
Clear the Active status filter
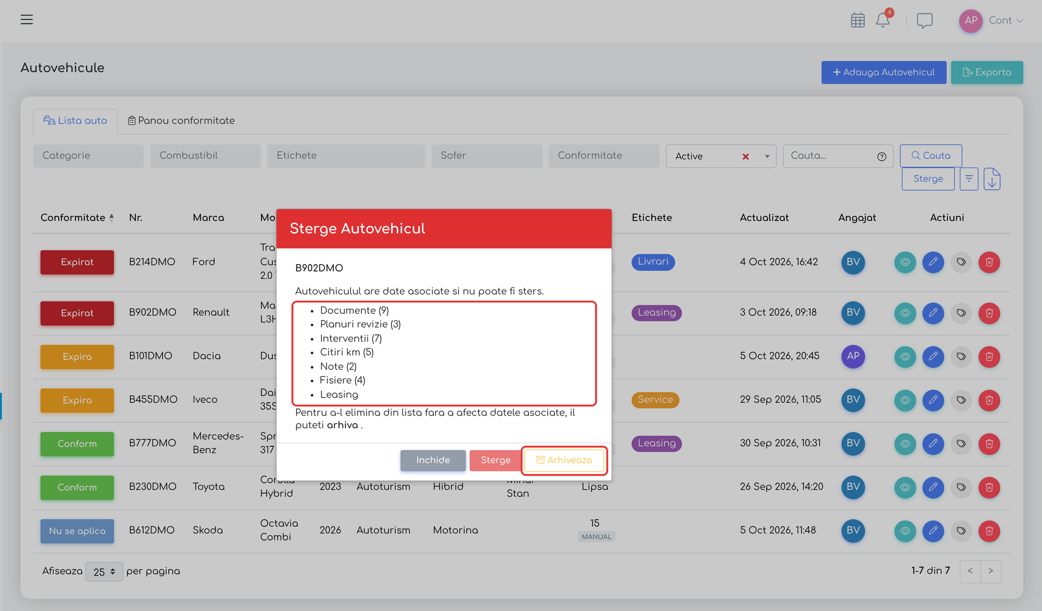pos(746,156)
